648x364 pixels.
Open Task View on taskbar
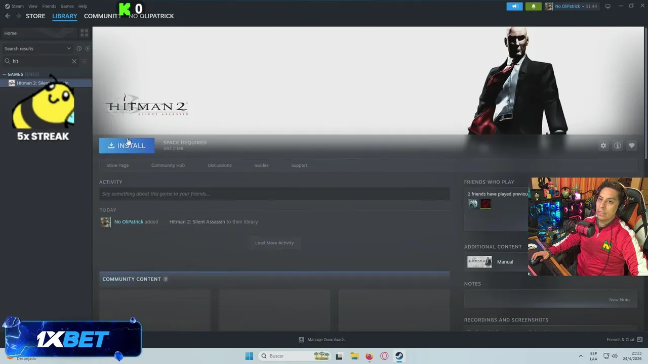click(x=339, y=356)
